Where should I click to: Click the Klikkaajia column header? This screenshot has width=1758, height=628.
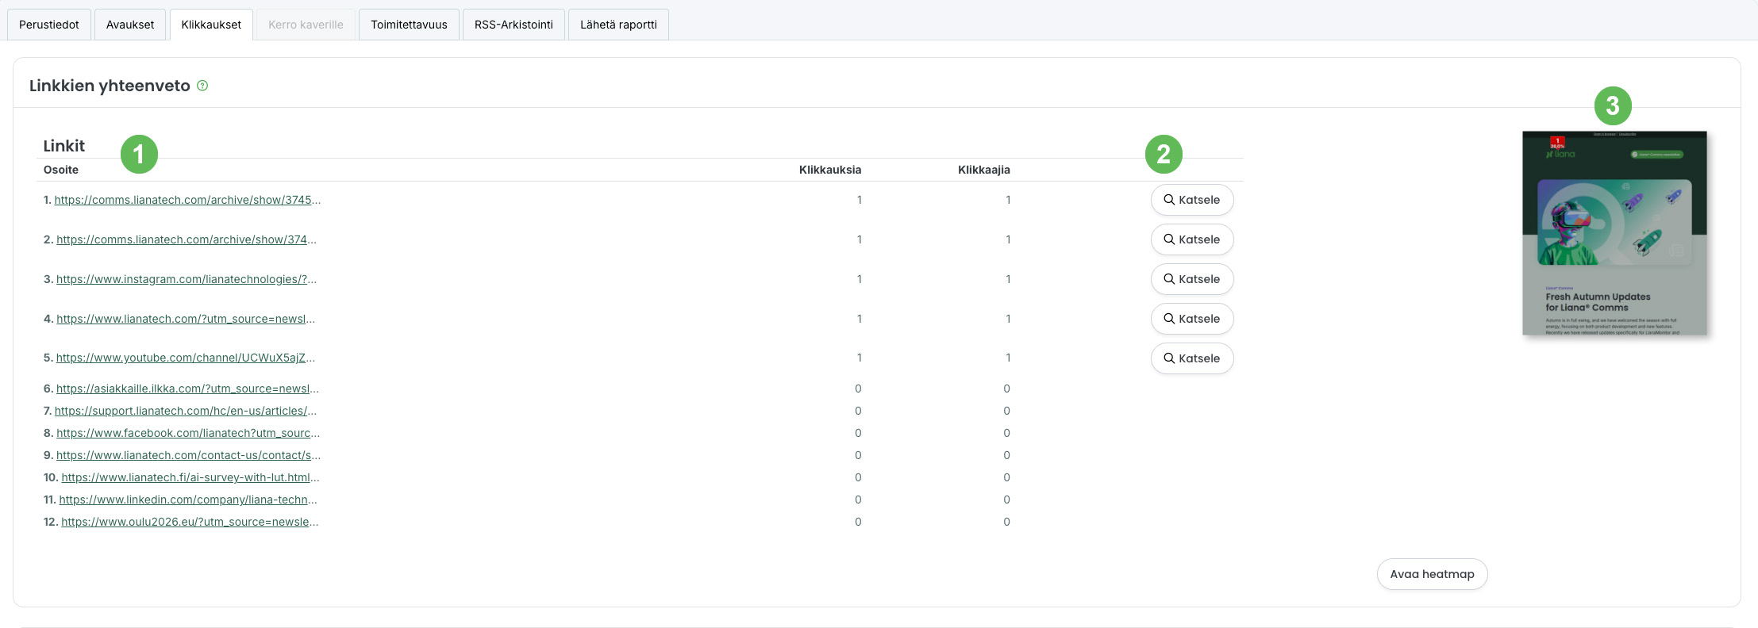point(984,170)
